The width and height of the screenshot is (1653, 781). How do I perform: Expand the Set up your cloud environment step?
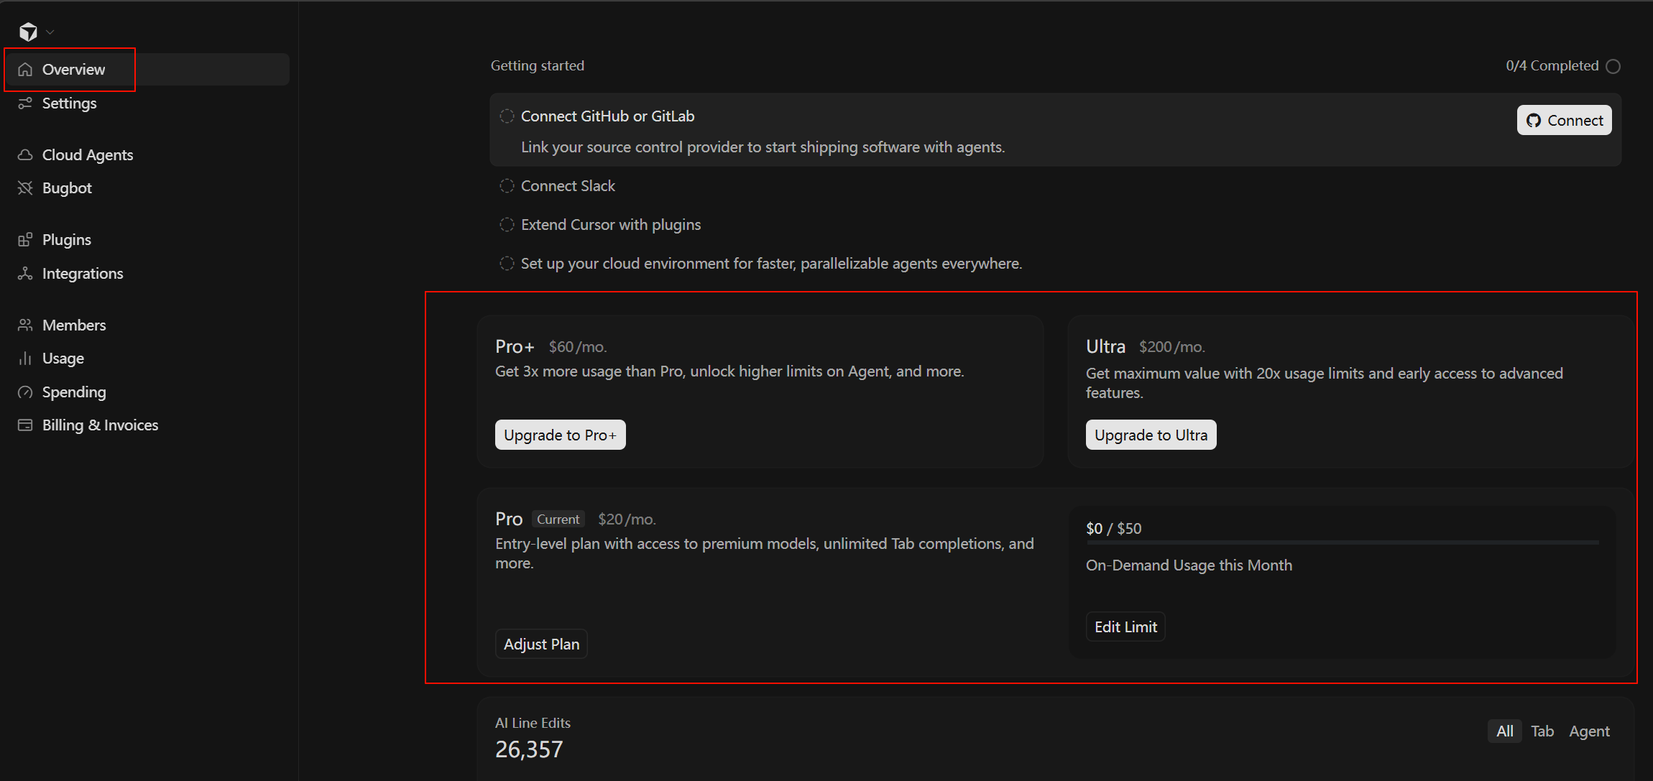[x=771, y=264]
